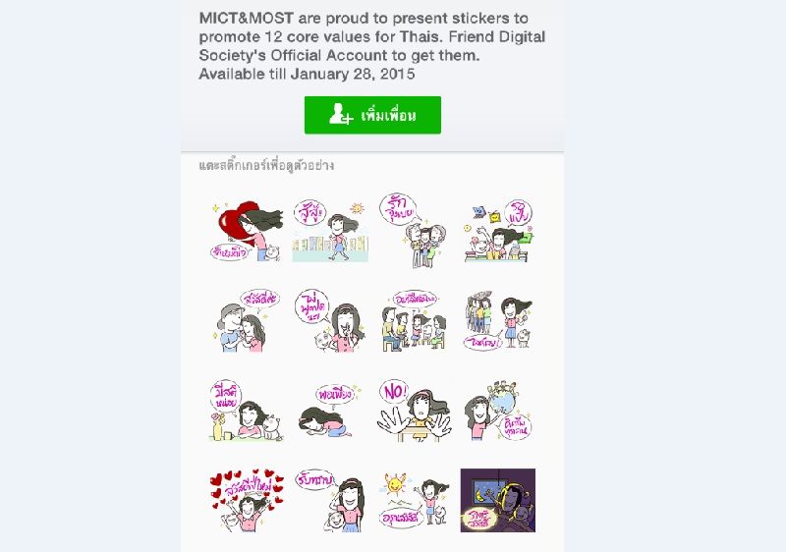Viewport: 786px width, 552px height.
Task: Preview the red heart hugging sticker
Action: coord(247,231)
